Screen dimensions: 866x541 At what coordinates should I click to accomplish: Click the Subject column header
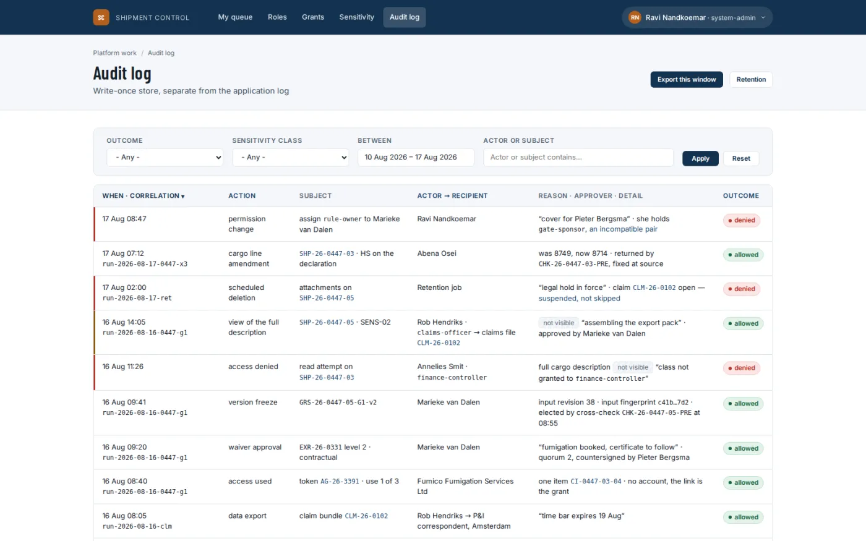(x=315, y=196)
